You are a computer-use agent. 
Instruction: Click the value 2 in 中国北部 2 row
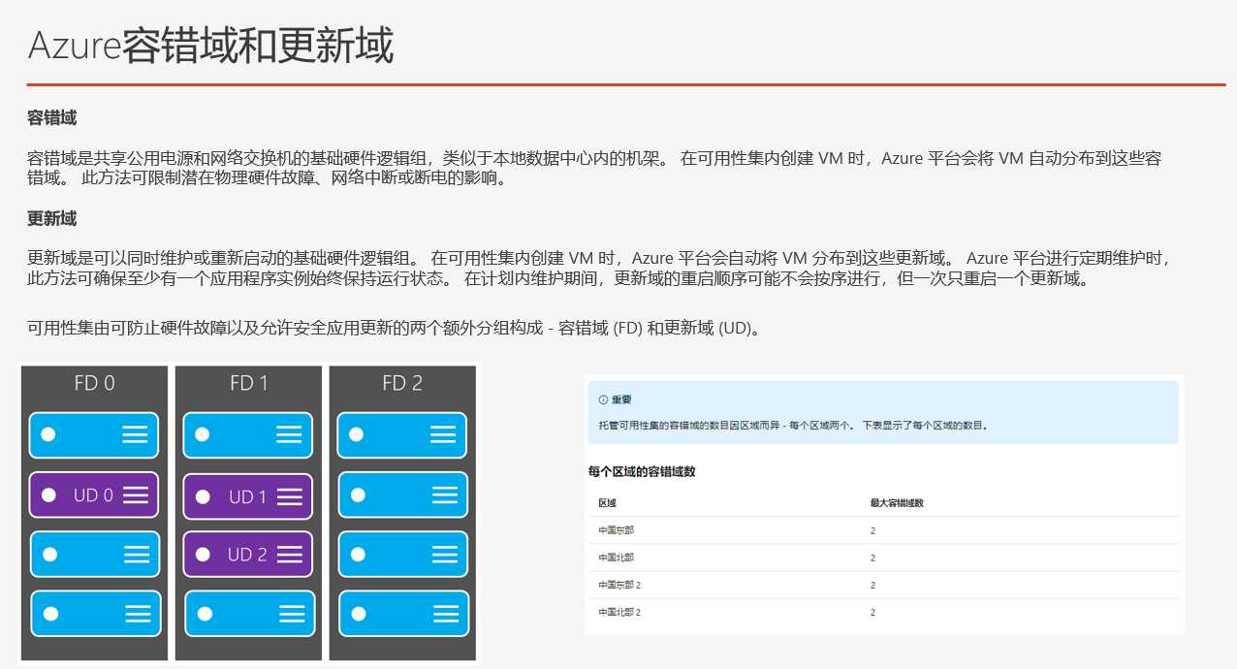(x=872, y=612)
